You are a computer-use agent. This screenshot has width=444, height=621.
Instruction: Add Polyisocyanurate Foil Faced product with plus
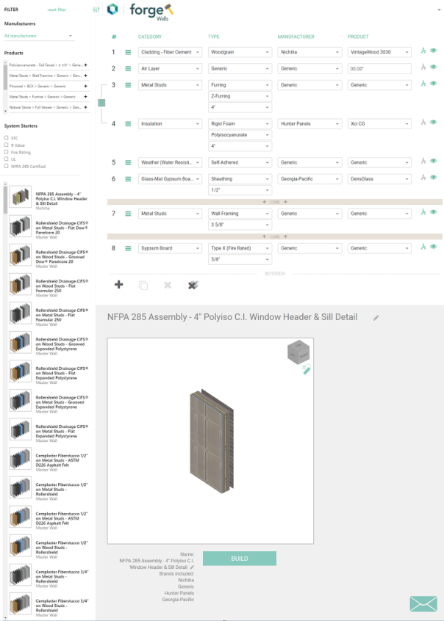tap(86, 65)
